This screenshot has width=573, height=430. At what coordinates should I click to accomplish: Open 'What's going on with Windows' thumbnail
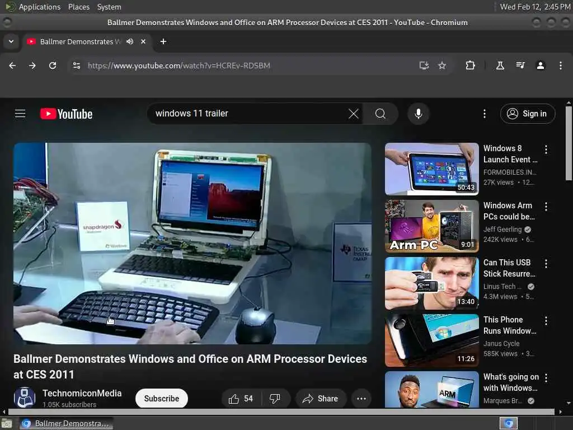click(x=431, y=389)
